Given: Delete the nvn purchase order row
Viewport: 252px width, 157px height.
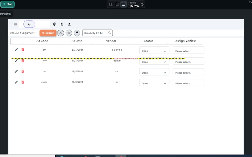Looking at the screenshot, I should pos(23,61).
